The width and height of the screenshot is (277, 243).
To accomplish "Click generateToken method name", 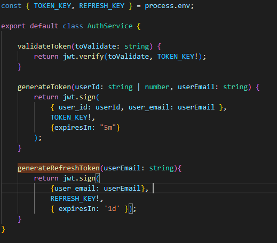I will click(x=44, y=87).
